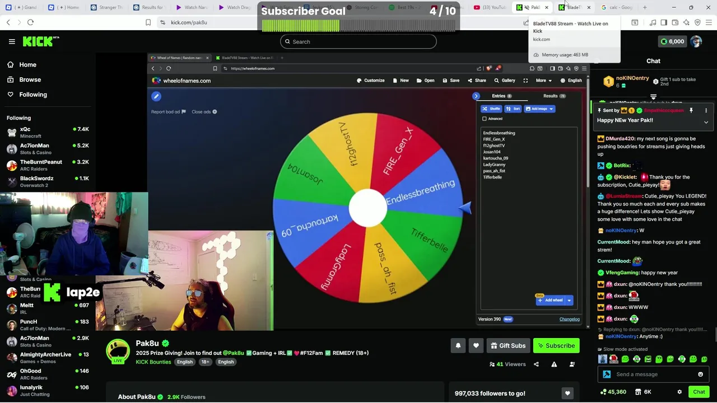The image size is (717, 403).
Task: Switch to the BladeTV browser tab
Action: 573,7
